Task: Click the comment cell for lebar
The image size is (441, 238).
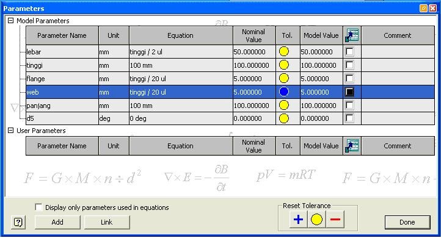Action: tap(398, 52)
